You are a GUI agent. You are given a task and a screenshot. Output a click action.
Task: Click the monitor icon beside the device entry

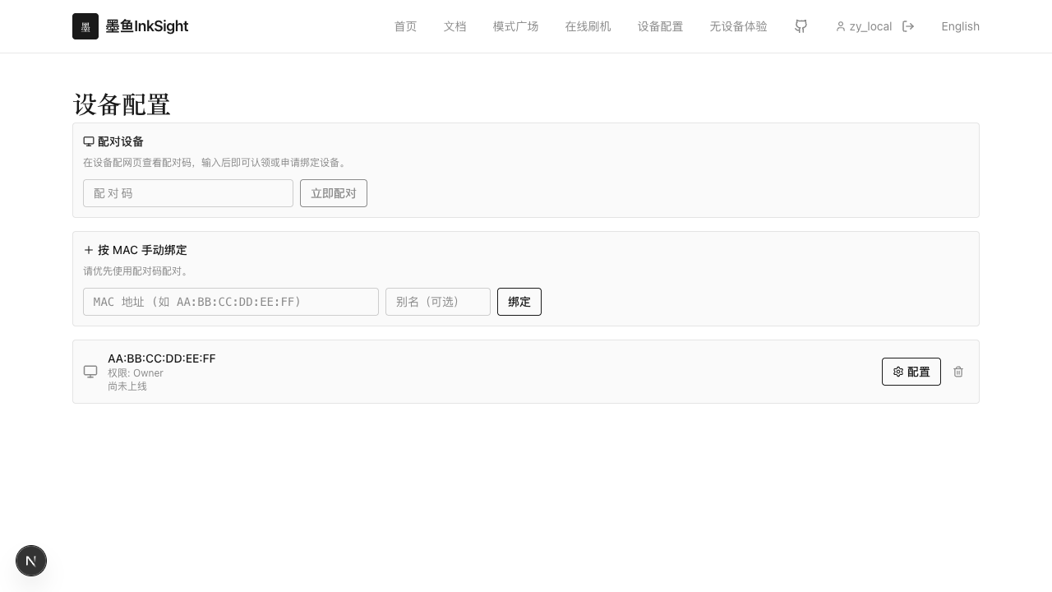click(90, 372)
